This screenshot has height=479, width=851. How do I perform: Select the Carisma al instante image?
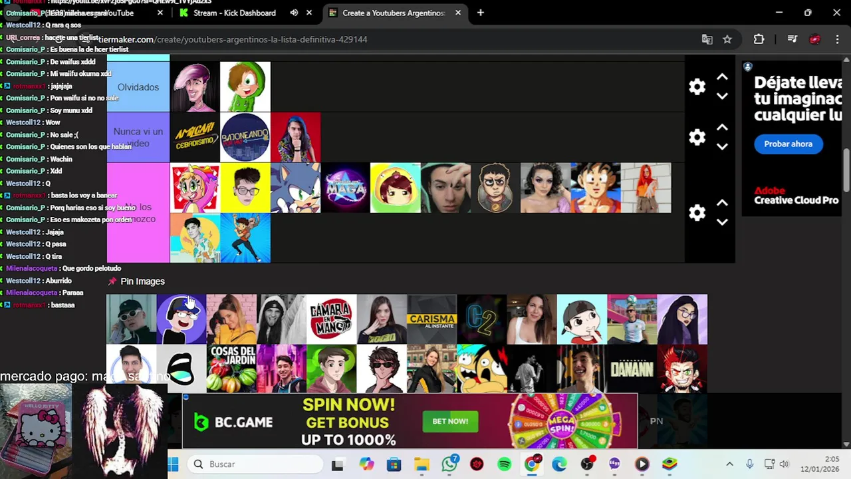click(432, 319)
